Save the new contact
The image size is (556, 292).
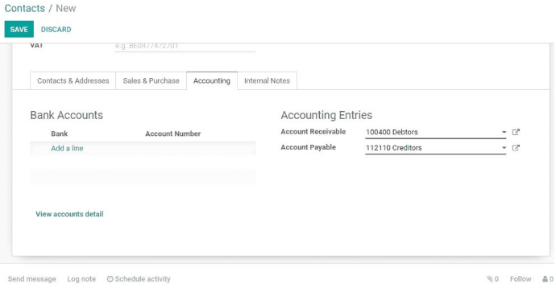[19, 30]
